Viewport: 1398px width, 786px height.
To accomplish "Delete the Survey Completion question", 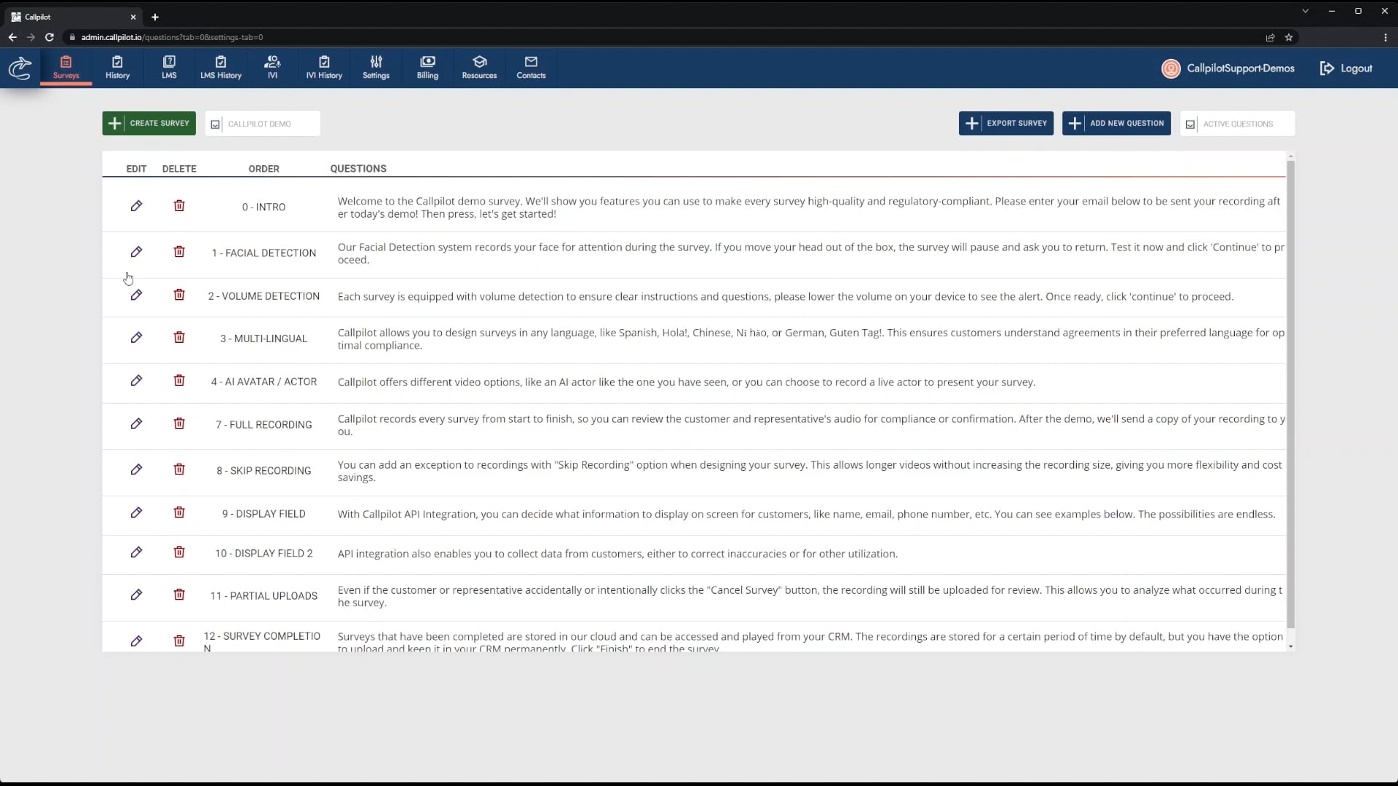I will pyautogui.click(x=179, y=641).
